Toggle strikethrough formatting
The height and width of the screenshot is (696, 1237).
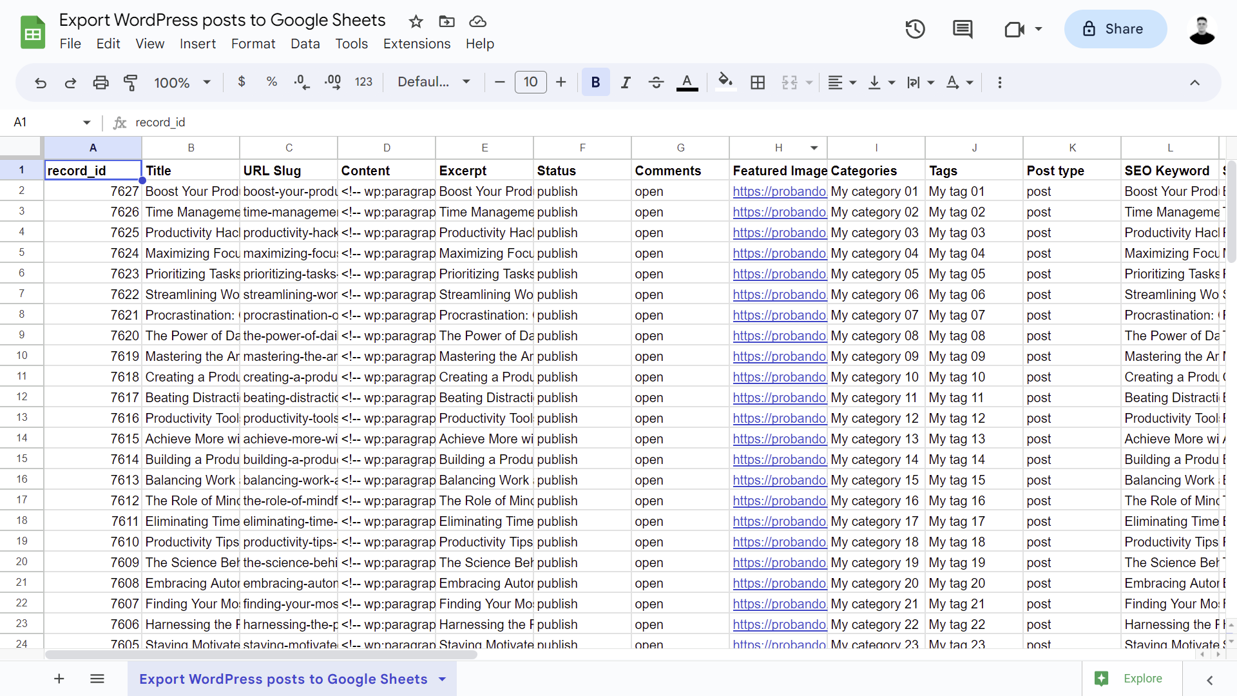tap(656, 82)
